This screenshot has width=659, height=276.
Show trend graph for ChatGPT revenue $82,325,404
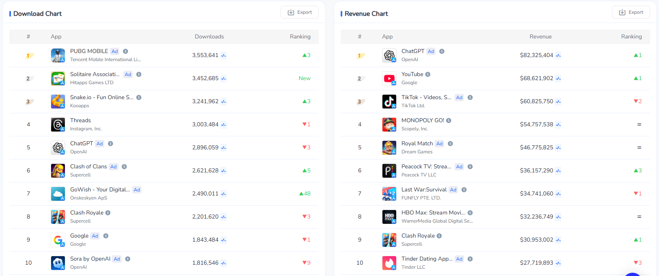click(x=558, y=55)
